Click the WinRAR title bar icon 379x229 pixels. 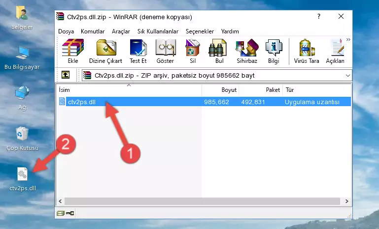click(x=61, y=16)
